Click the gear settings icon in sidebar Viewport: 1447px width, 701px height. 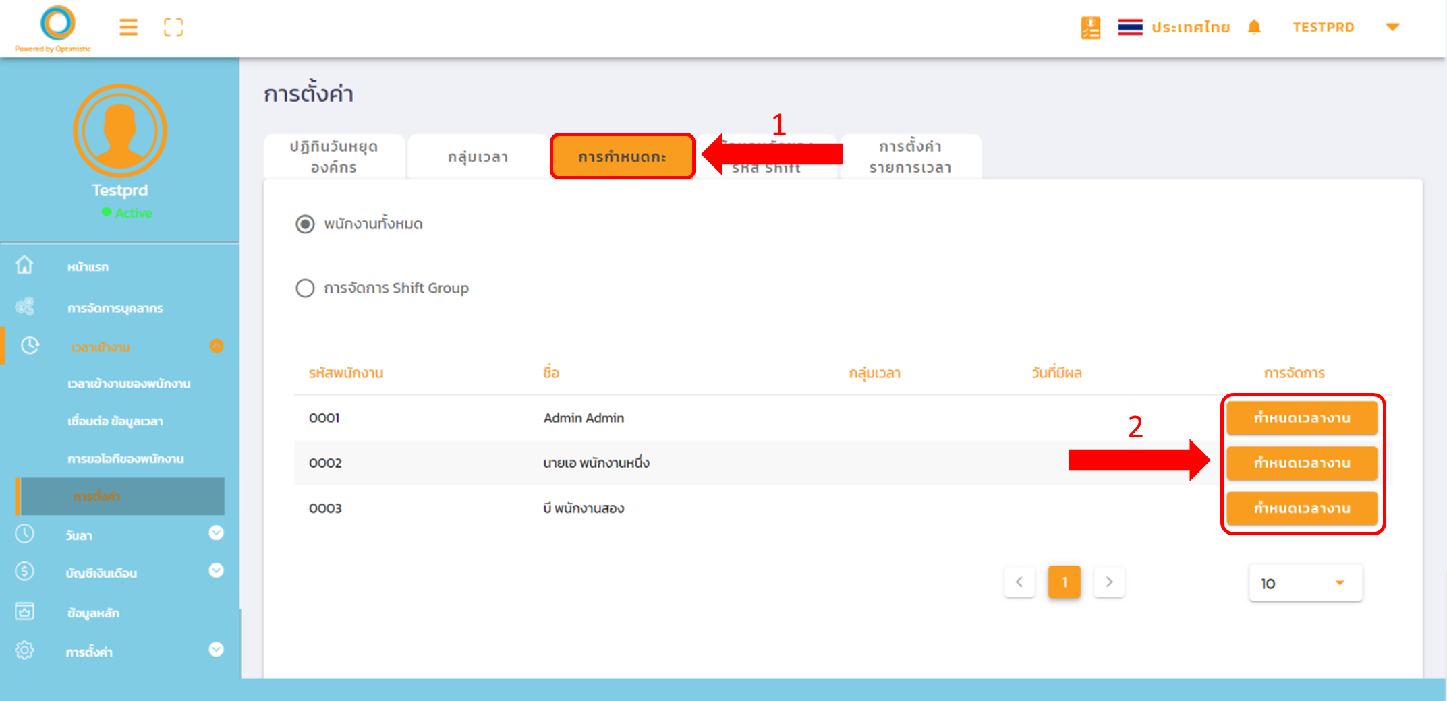click(x=25, y=650)
